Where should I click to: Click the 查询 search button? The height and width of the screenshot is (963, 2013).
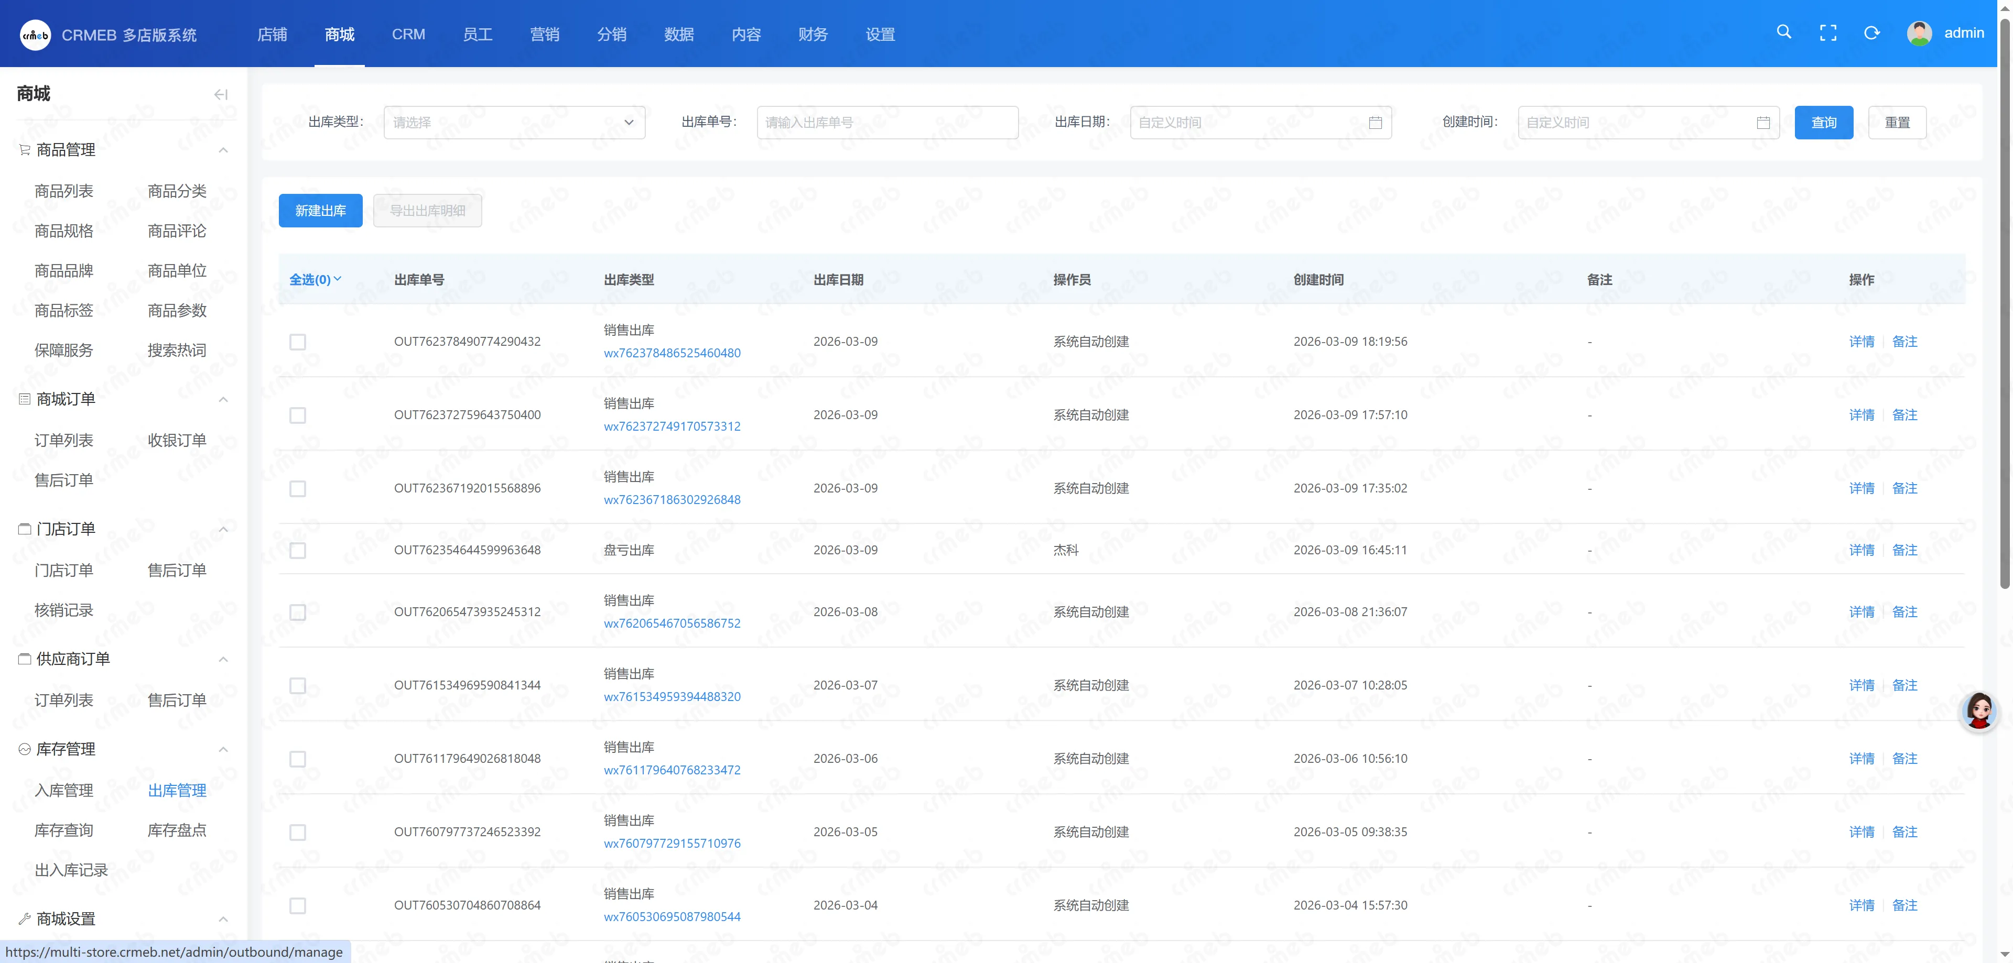(1824, 123)
